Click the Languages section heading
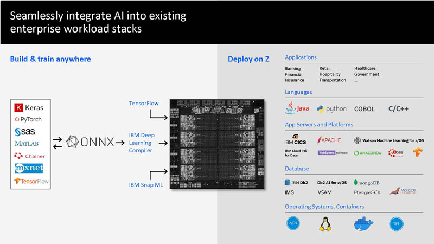 point(298,92)
